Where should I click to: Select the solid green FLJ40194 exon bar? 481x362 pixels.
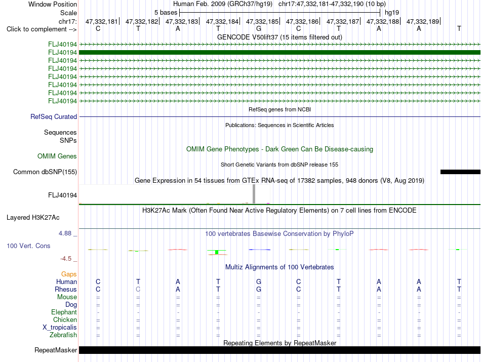tap(279, 53)
